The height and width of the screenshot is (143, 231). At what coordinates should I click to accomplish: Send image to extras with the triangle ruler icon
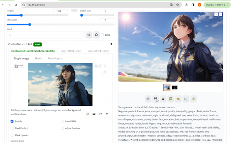point(185,99)
